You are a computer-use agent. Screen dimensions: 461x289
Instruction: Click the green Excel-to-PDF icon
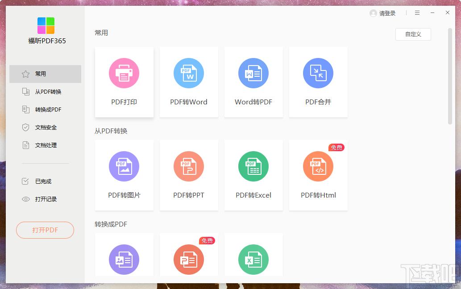coord(253,260)
